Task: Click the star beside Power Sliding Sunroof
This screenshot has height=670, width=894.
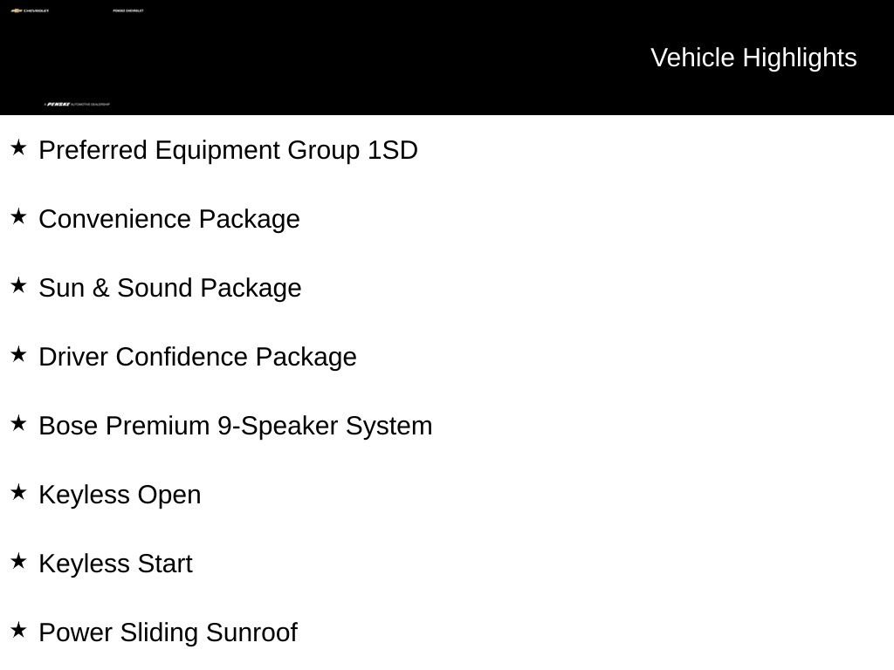Action: coord(19,631)
